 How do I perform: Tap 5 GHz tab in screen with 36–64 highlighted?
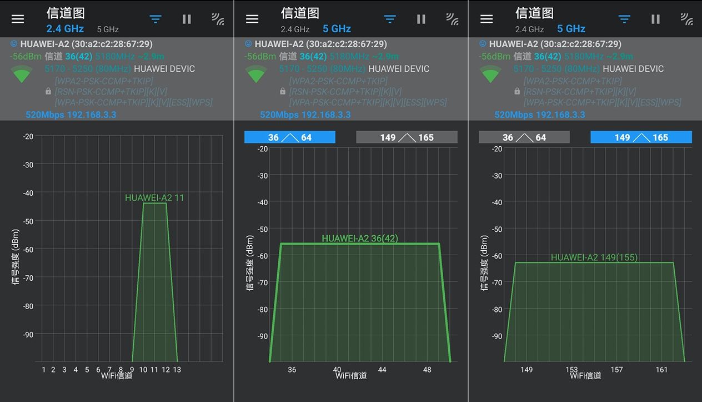[337, 28]
